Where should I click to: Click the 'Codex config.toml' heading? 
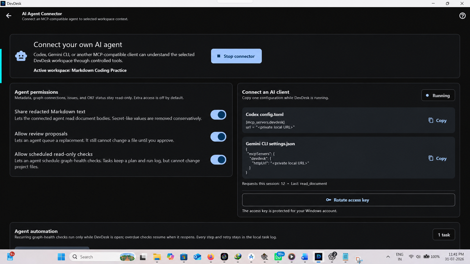(265, 114)
